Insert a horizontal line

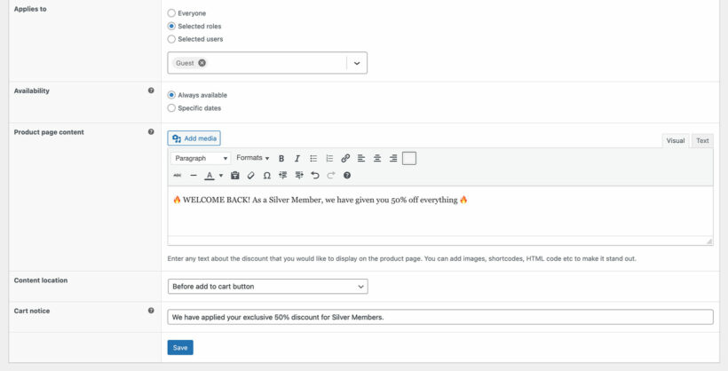point(194,175)
